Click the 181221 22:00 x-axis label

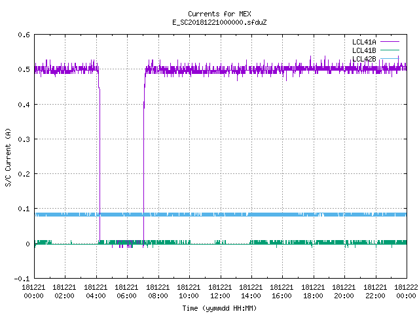pos(375,292)
